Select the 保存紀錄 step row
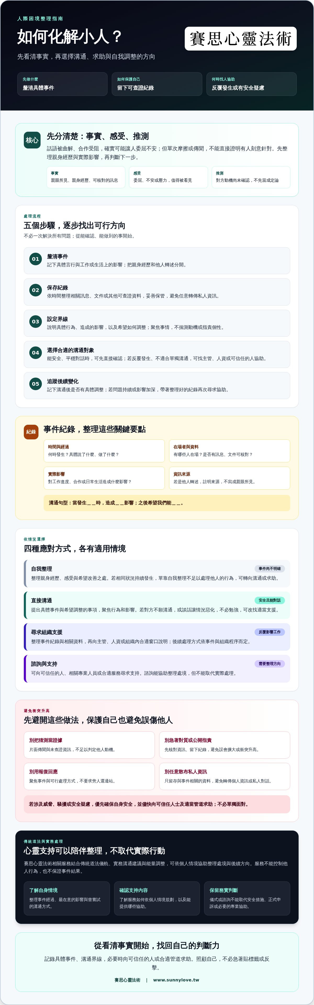The image size is (314, 1005). pyautogui.click(x=157, y=292)
